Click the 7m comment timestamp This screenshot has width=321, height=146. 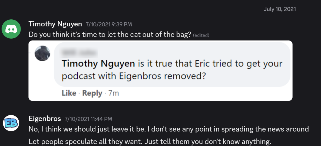coord(114,93)
